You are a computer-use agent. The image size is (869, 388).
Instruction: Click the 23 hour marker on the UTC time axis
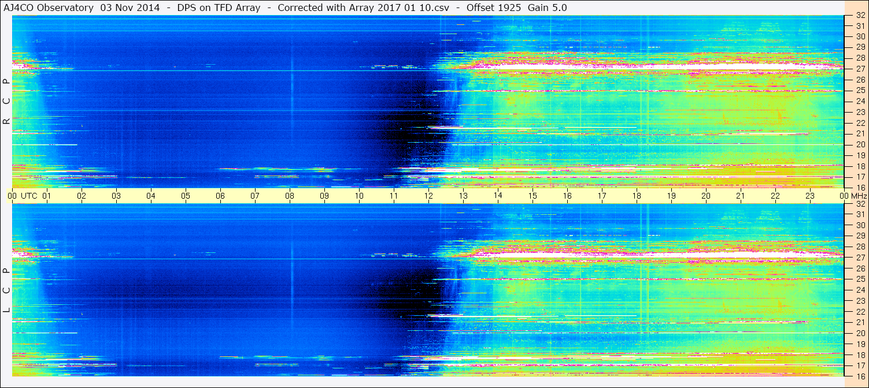(x=810, y=196)
